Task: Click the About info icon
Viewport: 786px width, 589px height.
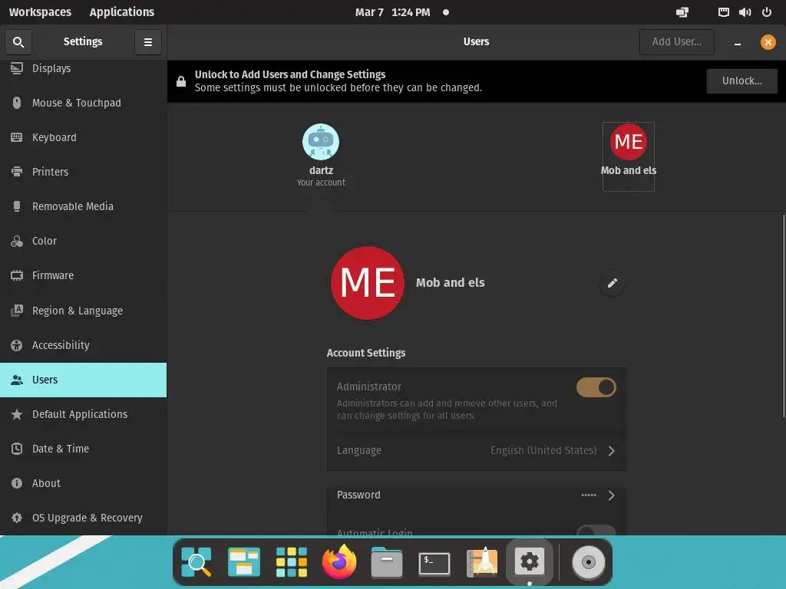Action: click(x=17, y=483)
